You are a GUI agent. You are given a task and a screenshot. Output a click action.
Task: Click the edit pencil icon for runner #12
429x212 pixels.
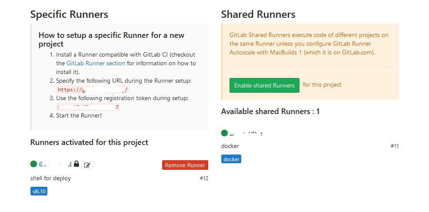87,165
